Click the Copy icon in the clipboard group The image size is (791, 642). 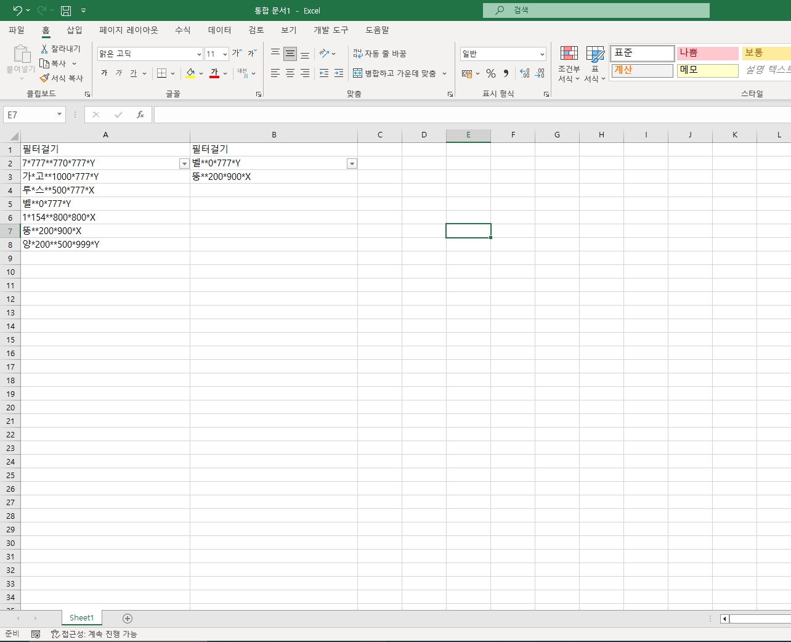coord(44,63)
